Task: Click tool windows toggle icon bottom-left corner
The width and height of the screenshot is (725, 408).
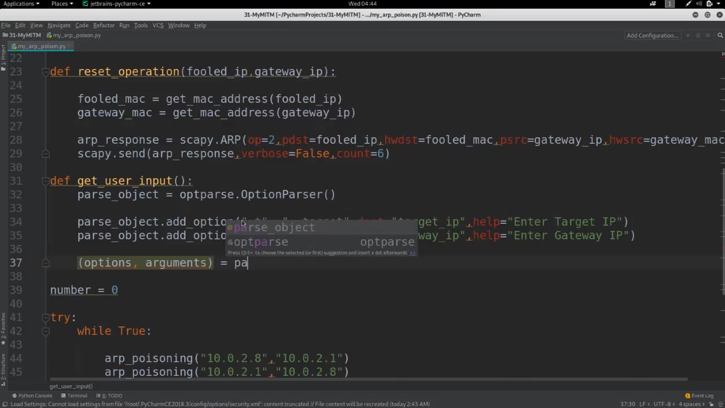Action: click(5, 404)
